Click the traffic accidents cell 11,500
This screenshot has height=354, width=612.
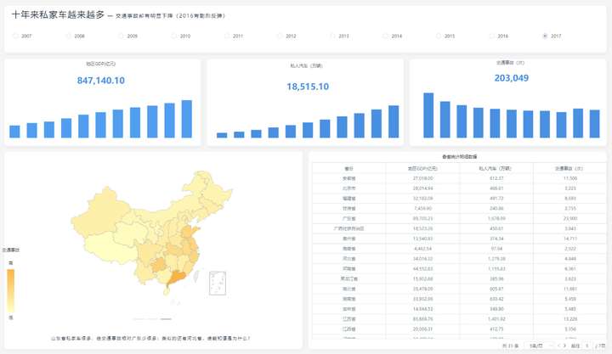[569, 178]
